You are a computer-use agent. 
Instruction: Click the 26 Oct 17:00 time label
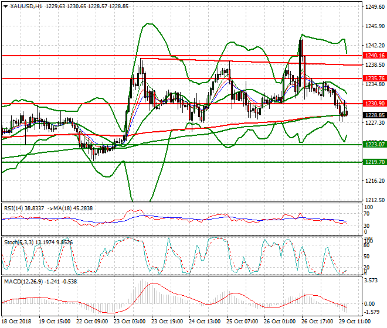tap(317, 322)
